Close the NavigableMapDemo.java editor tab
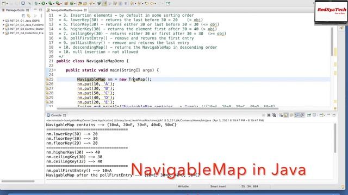Screen dimensions: 348x195 coord(85,10)
